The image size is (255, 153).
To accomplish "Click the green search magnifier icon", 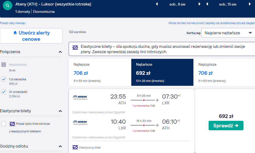I will coord(8,5).
